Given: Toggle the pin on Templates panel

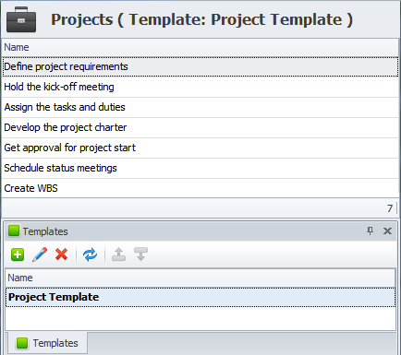Looking at the screenshot, I should [x=370, y=231].
